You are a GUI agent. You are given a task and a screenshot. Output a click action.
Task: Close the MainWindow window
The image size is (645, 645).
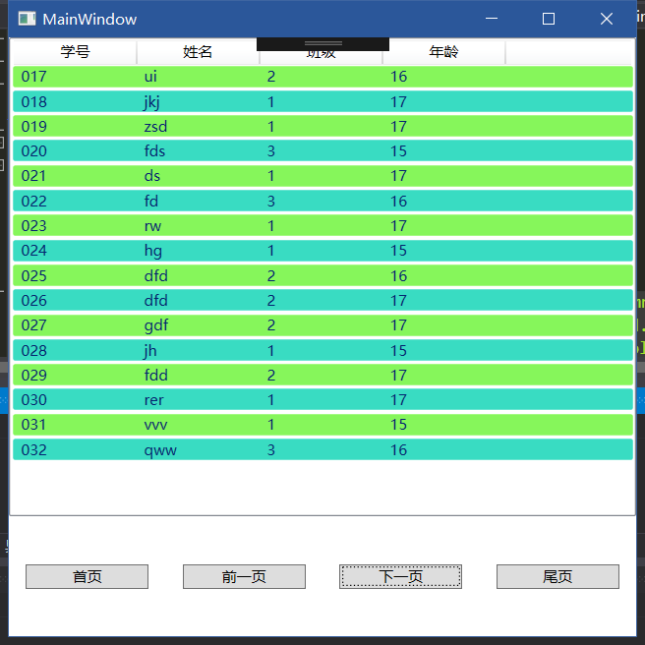[607, 19]
